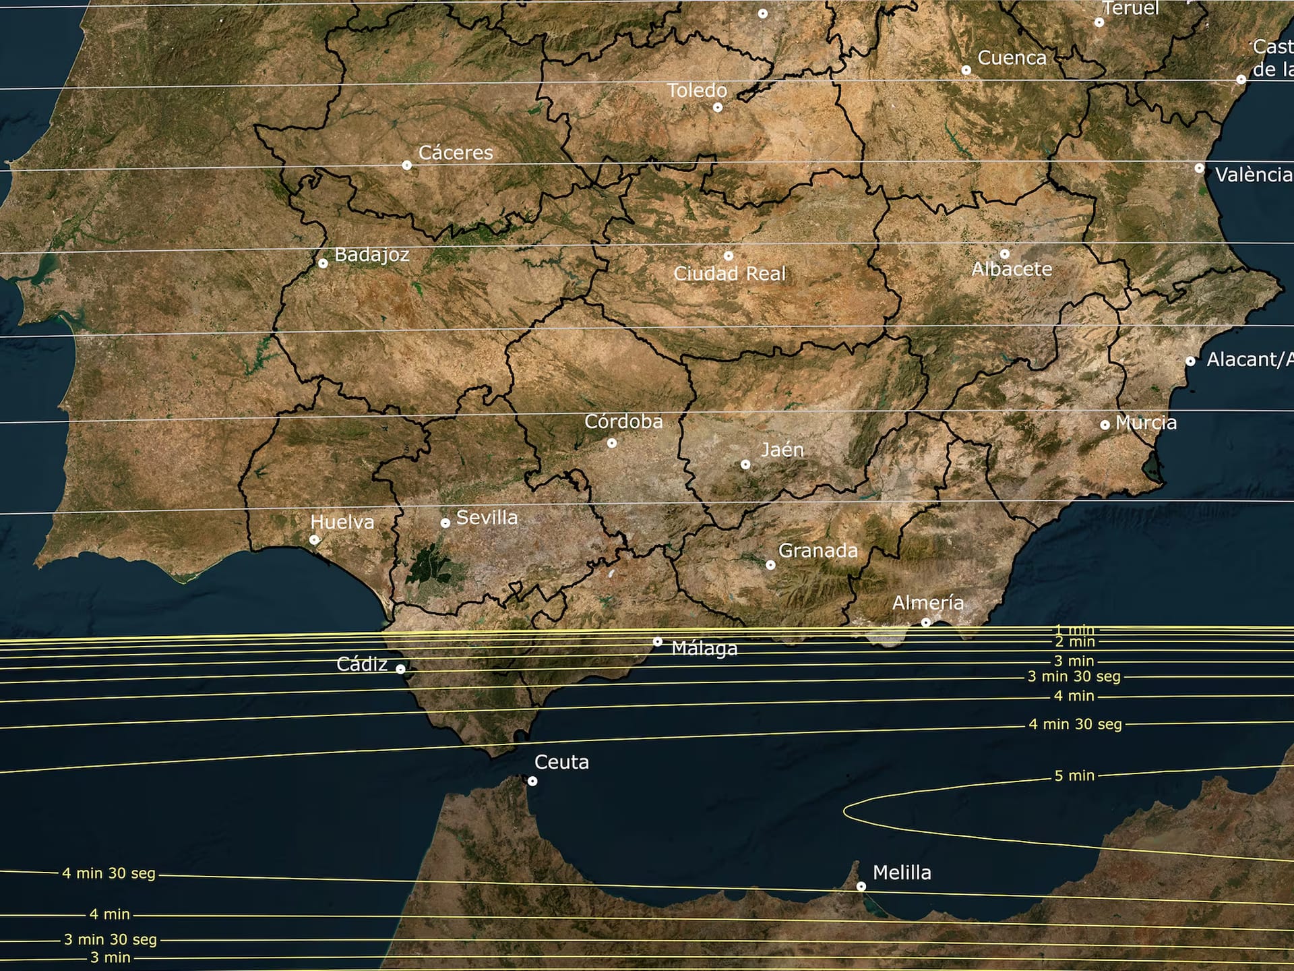Select the Almería marker dot
The height and width of the screenshot is (971, 1294).
click(926, 622)
